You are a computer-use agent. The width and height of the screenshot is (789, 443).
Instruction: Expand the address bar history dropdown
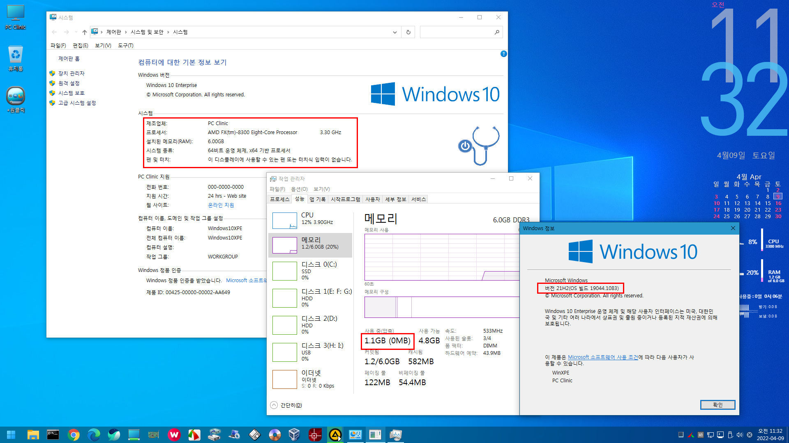(394, 32)
